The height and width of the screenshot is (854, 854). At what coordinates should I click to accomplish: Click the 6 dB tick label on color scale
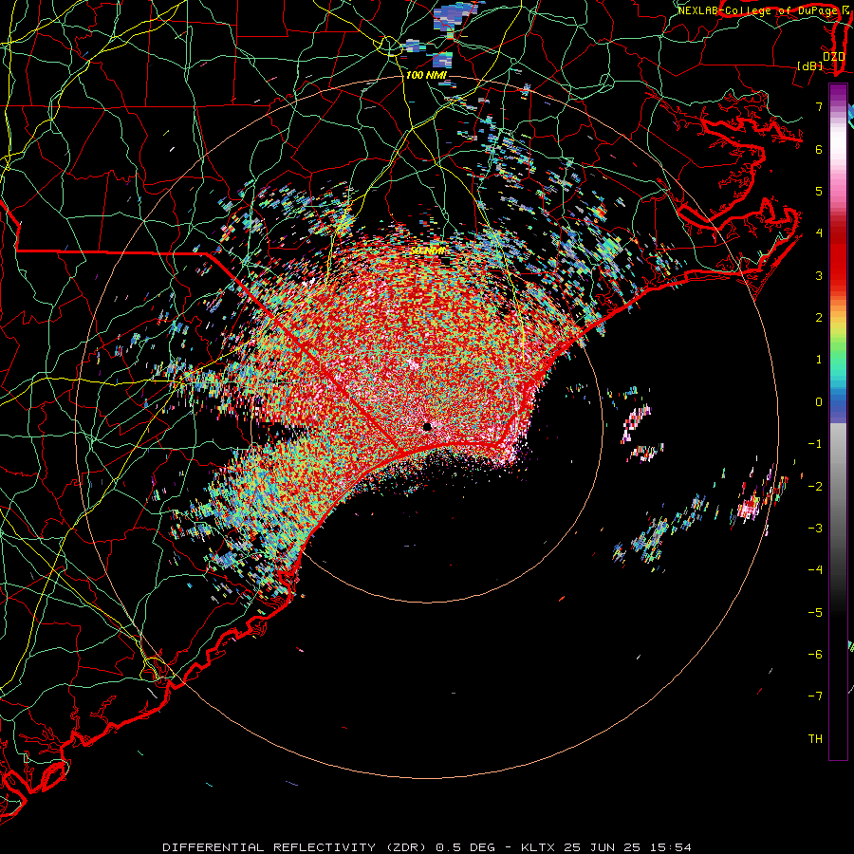819,149
